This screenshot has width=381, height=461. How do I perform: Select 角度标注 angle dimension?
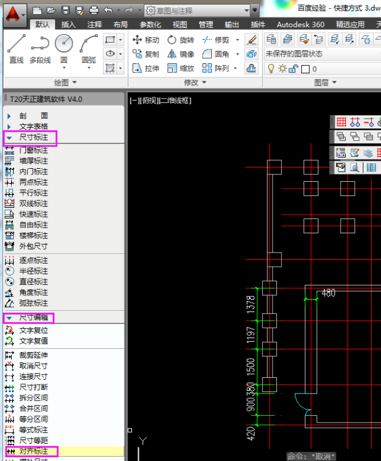click(33, 292)
